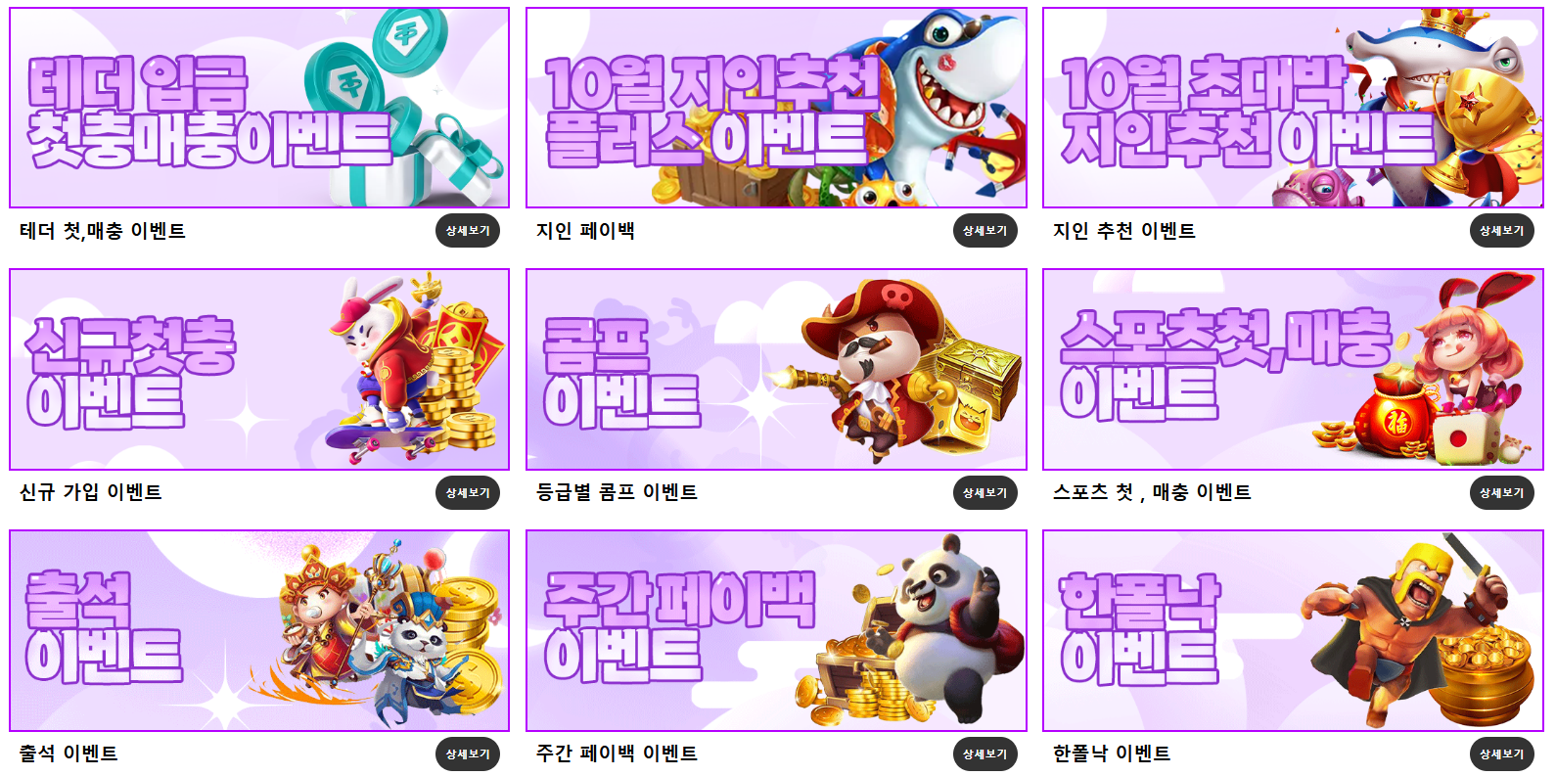
Task: Click 상세보기 next to 출석 이벤트
Action: (x=468, y=753)
